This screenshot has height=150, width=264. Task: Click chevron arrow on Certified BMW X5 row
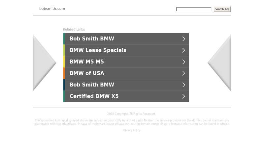[x=184, y=96]
